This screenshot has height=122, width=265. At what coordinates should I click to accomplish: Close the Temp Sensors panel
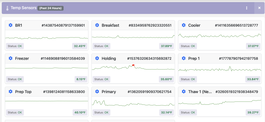pos(259,8)
